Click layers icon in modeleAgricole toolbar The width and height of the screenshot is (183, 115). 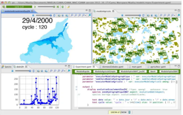click(148, 15)
